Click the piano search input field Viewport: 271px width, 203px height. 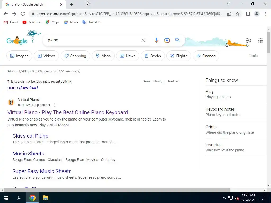[93, 40]
